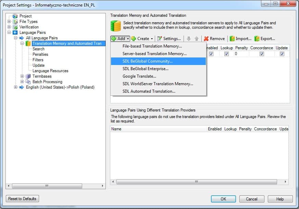Click the language pairs list horizontal scrollbar thumb
The width and height of the screenshot is (299, 209).
(x=197, y=182)
